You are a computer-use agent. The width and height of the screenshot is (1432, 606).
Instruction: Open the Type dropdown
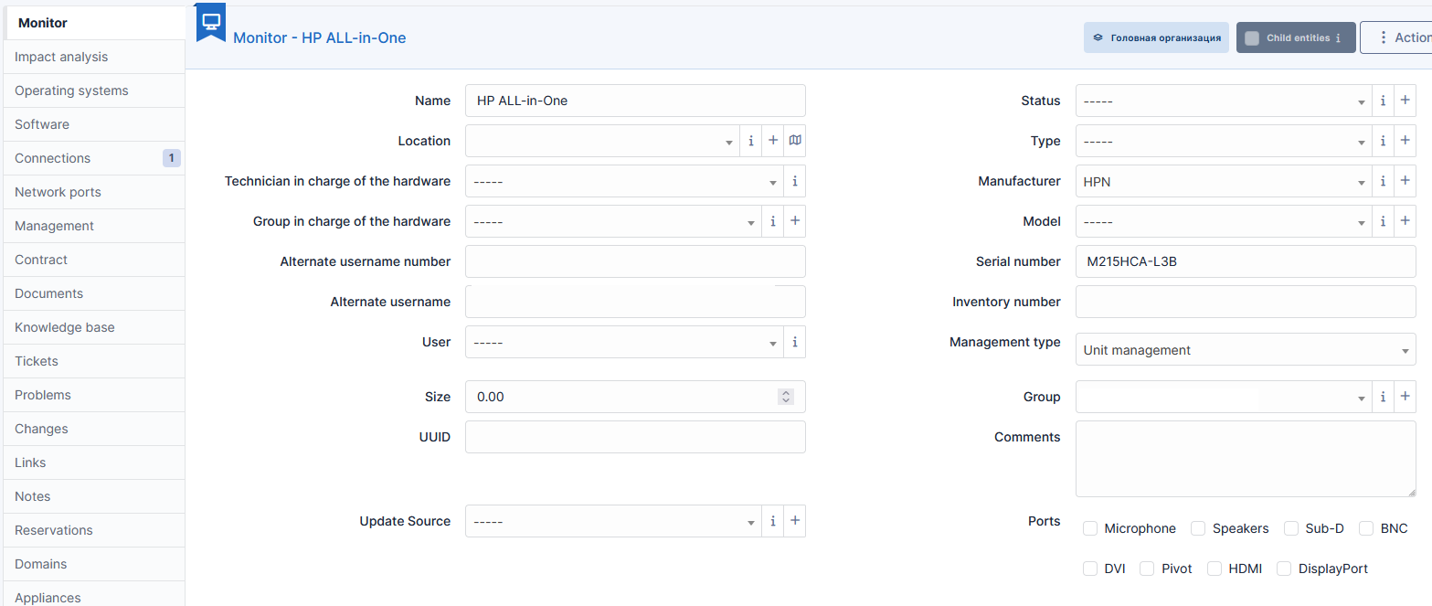1224,141
